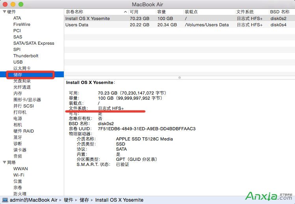Image resolution: width=295 pixels, height=204 pixels.
Task: Select 硬件 RAID in the sidebar
Action: click(24, 131)
